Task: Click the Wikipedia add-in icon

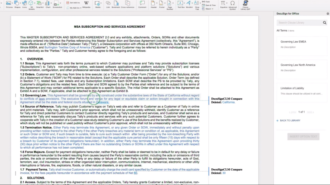Action: click(86, 4)
